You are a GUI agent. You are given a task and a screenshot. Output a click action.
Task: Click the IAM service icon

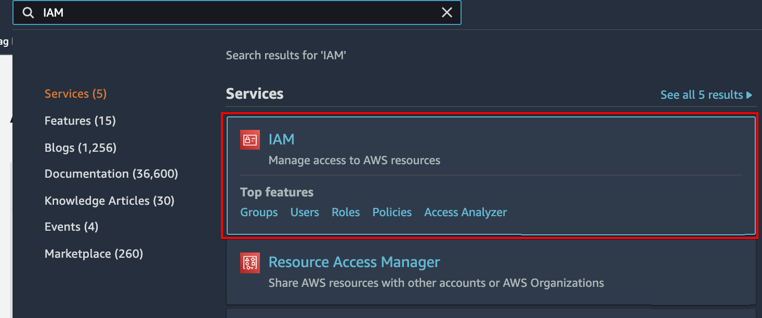[x=250, y=140]
